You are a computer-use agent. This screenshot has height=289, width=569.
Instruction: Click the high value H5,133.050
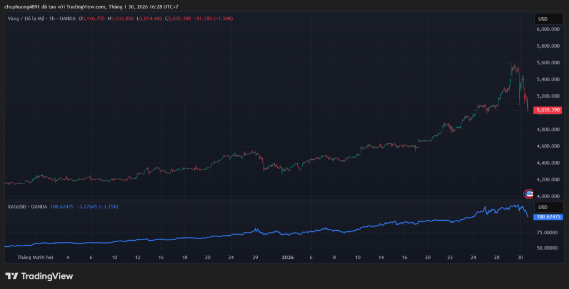pos(122,18)
